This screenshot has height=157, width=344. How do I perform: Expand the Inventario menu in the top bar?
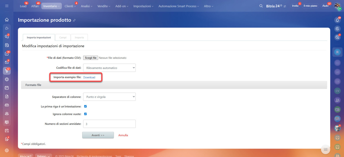51,6
